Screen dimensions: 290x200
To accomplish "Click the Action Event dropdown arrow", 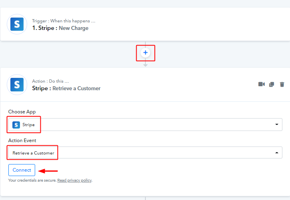I will [x=277, y=152].
